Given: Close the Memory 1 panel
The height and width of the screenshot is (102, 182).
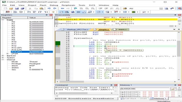Looking at the screenshot, I should coord(179,85).
